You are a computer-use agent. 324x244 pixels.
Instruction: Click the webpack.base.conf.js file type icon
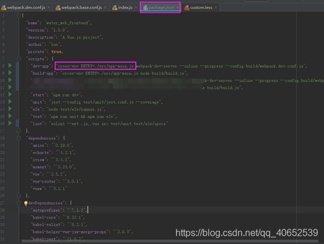(58, 8)
